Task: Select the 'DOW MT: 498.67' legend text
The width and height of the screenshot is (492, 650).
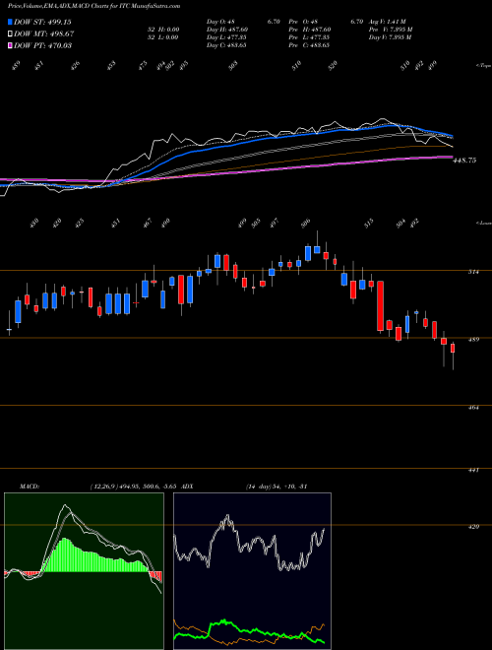Action: click(x=44, y=33)
